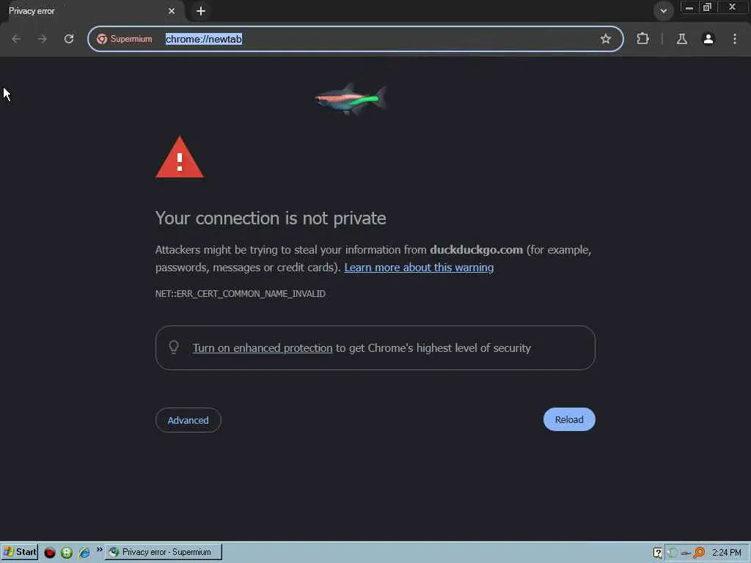
Task: Click the Reload button
Action: point(569,419)
